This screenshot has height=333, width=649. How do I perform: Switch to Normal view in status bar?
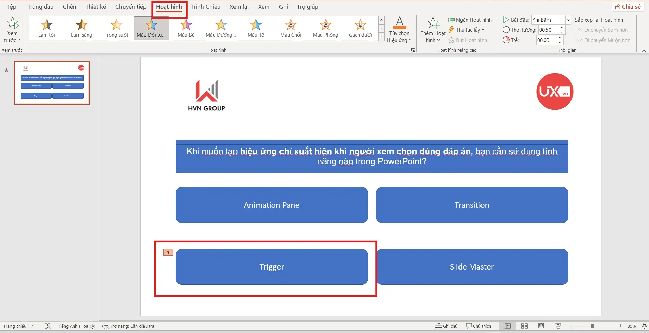[508, 326]
